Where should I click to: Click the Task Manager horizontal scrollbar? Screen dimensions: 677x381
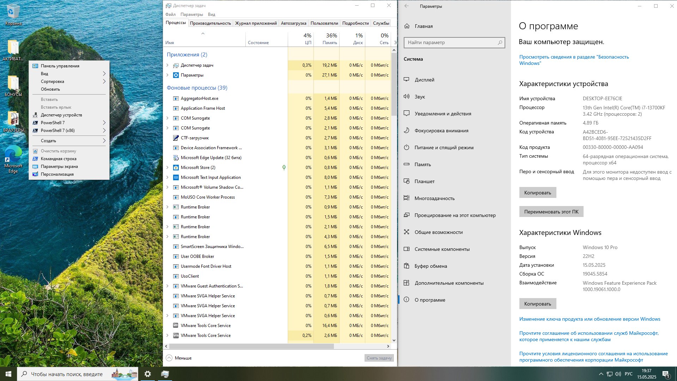click(x=251, y=346)
